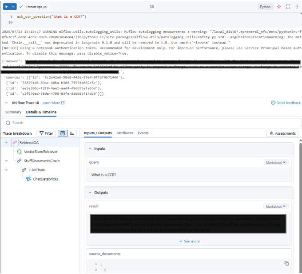This screenshot has height=274, width=302.
Task: Open the run options dropdown arrow
Action: (x=13, y=7)
